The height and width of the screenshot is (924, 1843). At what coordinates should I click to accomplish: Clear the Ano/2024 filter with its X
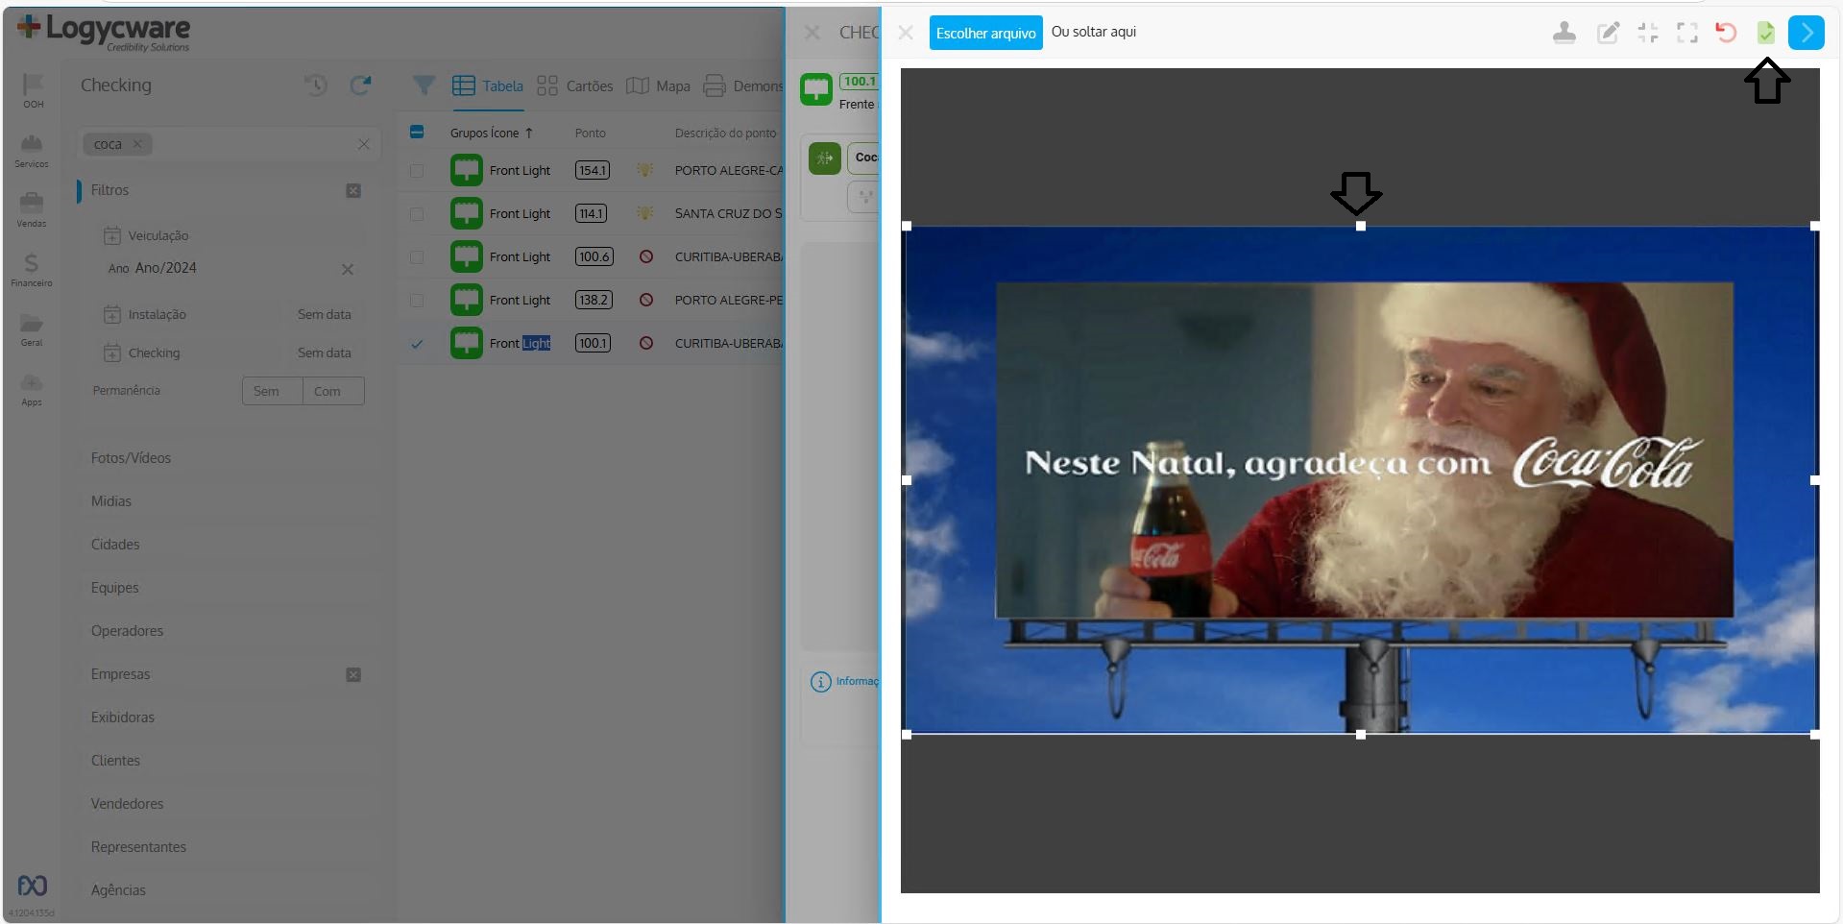[348, 269]
